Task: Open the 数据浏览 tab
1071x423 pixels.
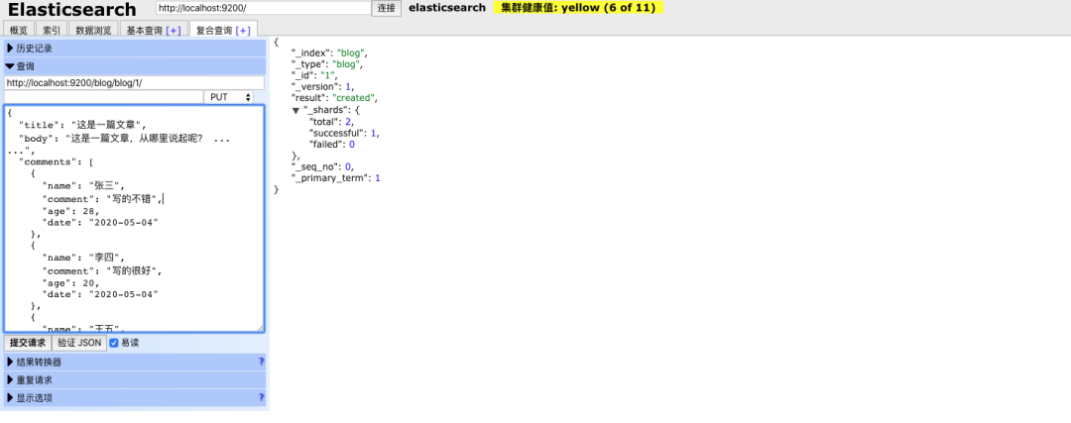Action: pos(93,30)
